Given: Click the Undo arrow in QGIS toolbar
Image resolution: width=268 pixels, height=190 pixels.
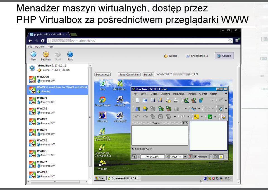Looking at the screenshot, I should pyautogui.click(x=137, y=117).
